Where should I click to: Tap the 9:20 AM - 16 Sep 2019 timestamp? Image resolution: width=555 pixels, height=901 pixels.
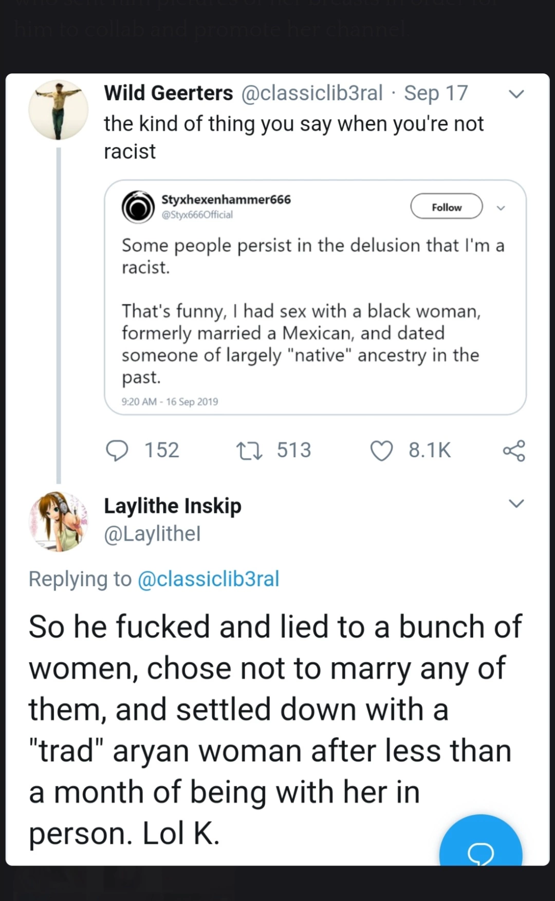point(170,402)
